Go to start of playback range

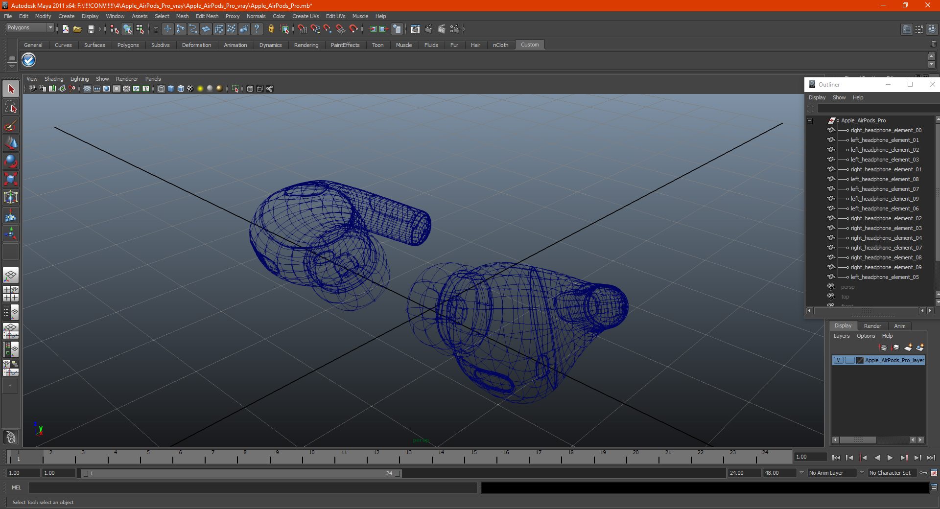pyautogui.click(x=836, y=458)
